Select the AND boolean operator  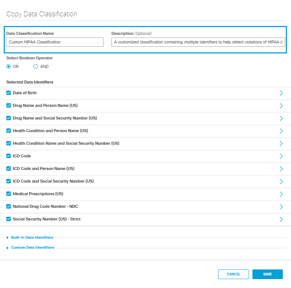click(36, 66)
